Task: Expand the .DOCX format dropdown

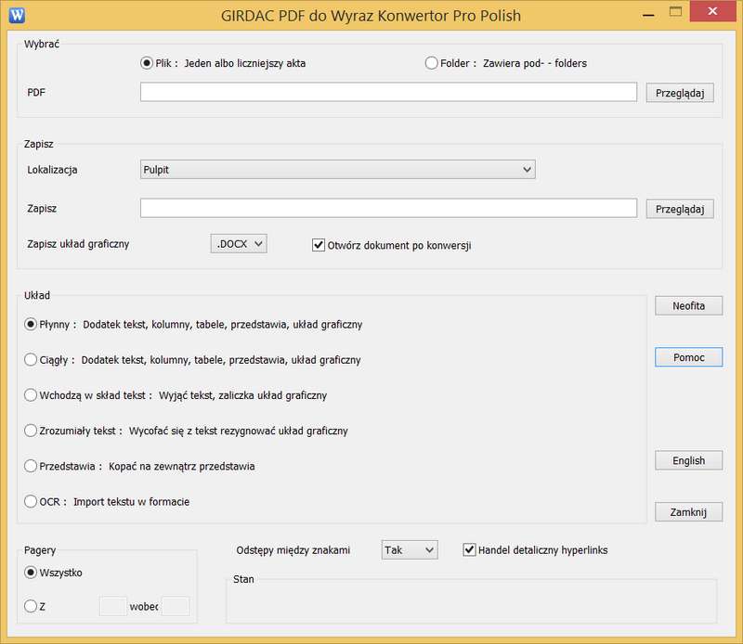Action: point(239,244)
